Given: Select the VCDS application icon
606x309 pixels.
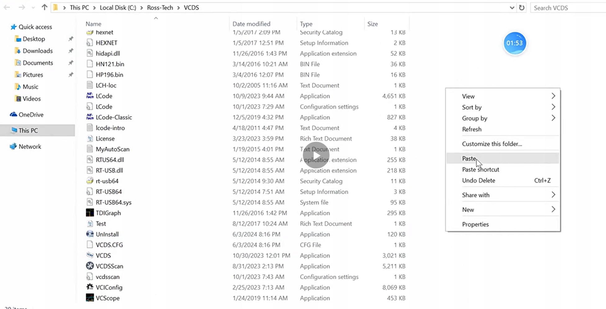Looking at the screenshot, I should pos(90,255).
